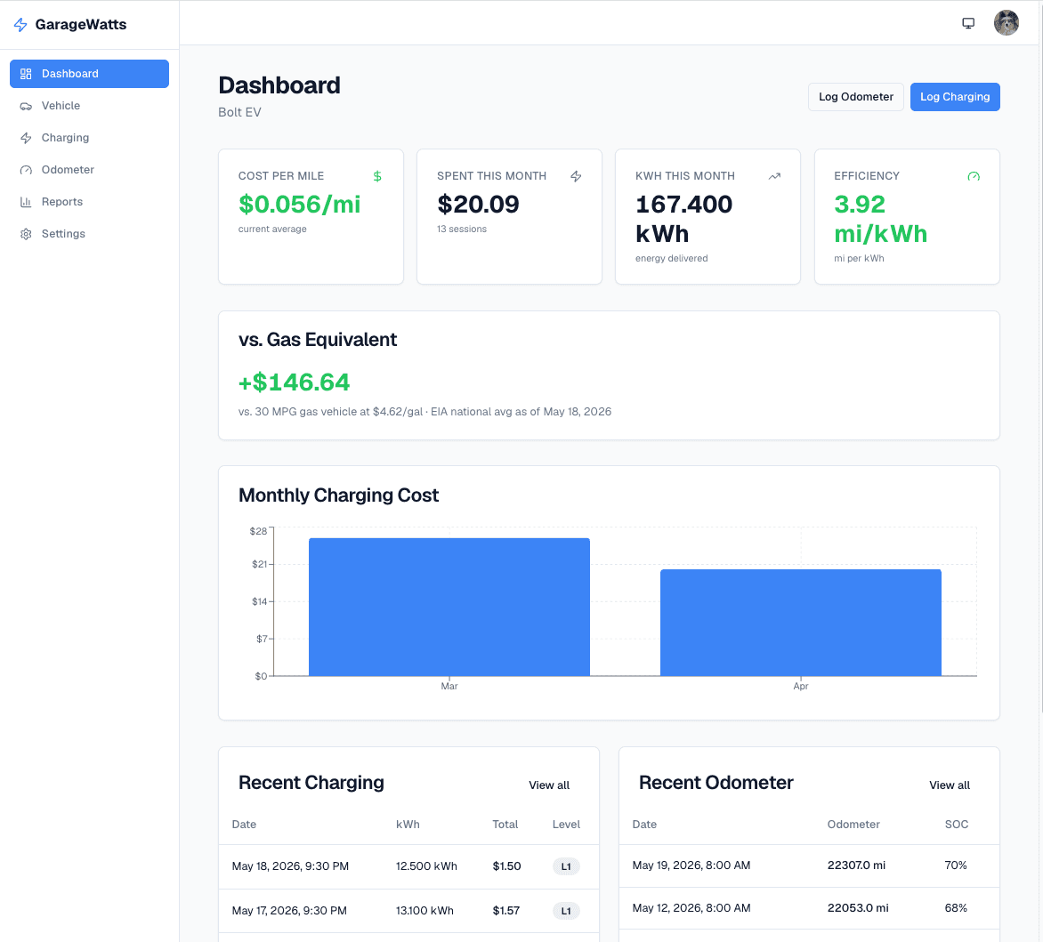Click the $1.57 total cell
1043x942 pixels.
tap(505, 911)
